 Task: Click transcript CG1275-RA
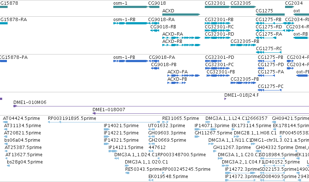(x=266, y=38)
